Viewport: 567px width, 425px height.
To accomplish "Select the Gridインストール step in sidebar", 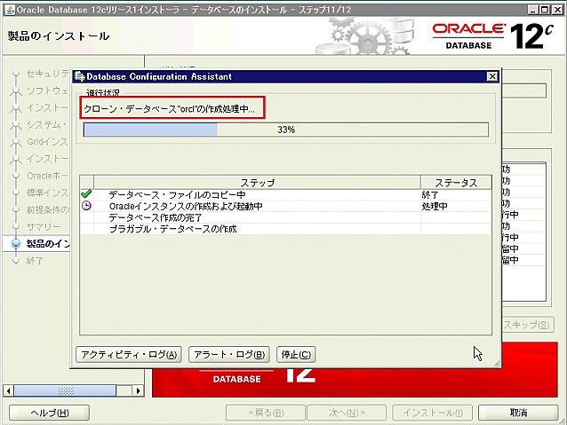I will click(x=47, y=142).
